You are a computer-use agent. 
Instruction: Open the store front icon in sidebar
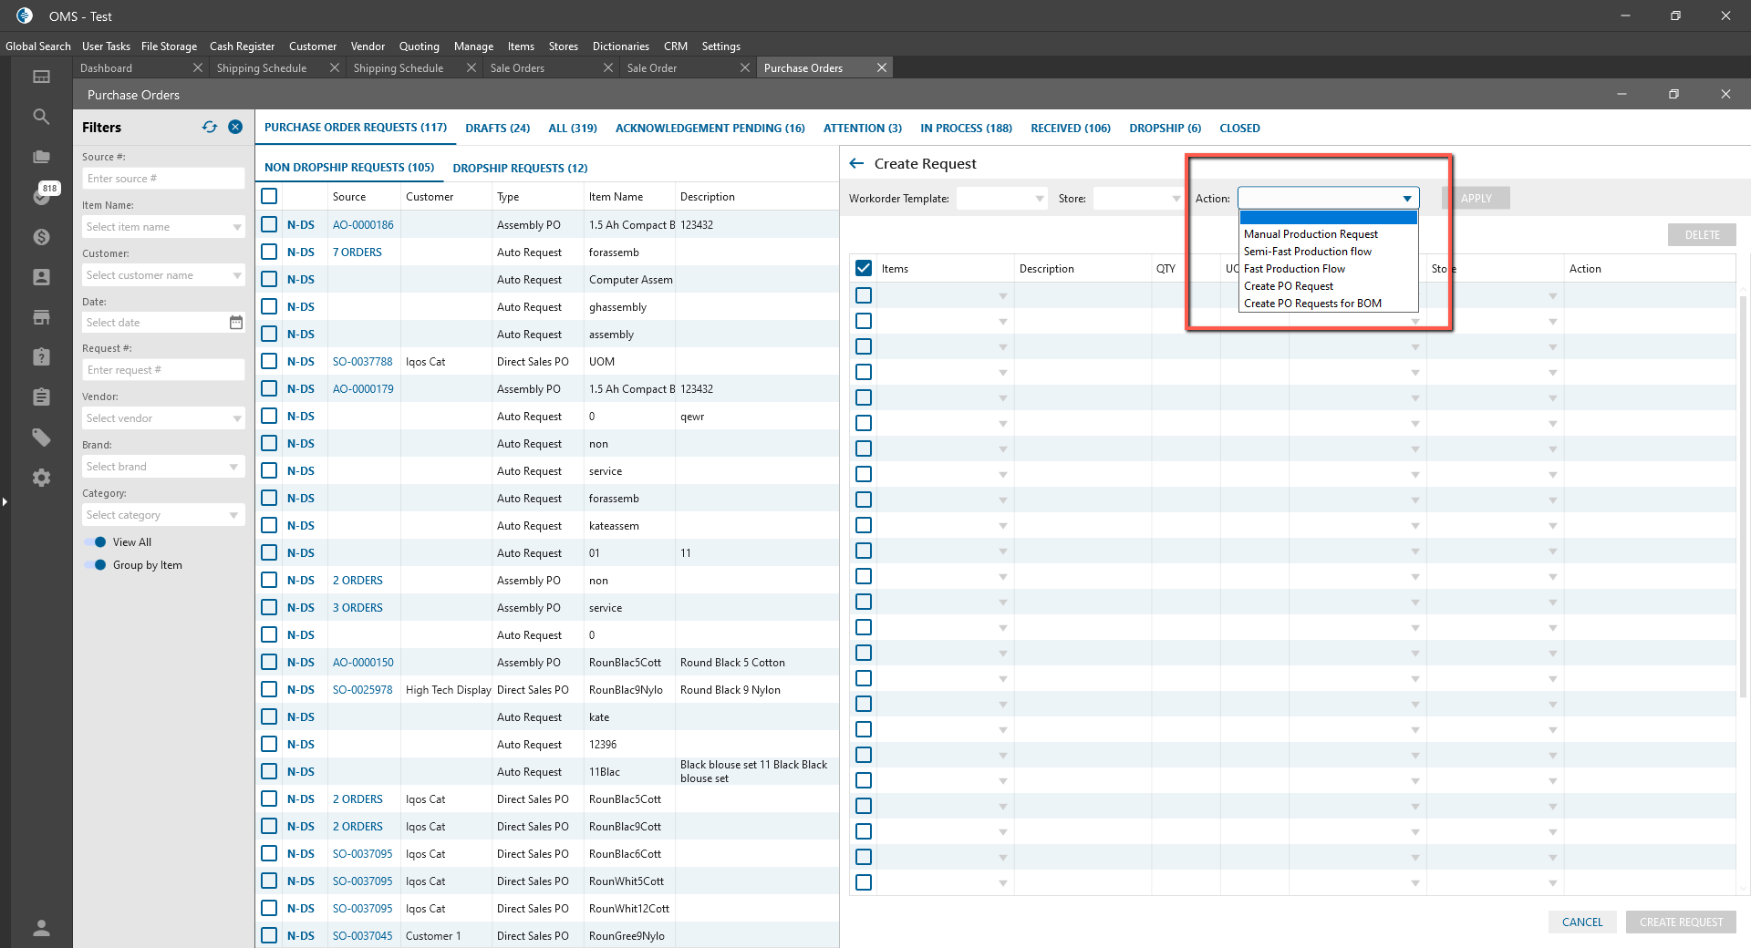coord(41,317)
